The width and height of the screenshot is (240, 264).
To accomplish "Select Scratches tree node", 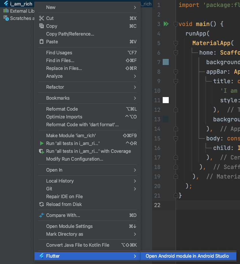I will point(22,18).
